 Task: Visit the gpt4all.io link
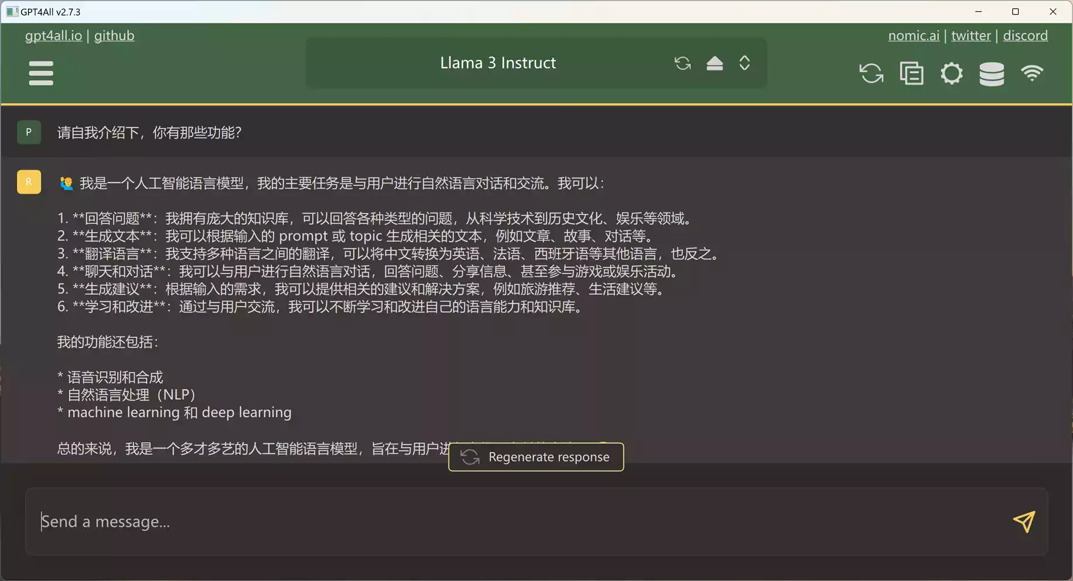pyautogui.click(x=54, y=36)
